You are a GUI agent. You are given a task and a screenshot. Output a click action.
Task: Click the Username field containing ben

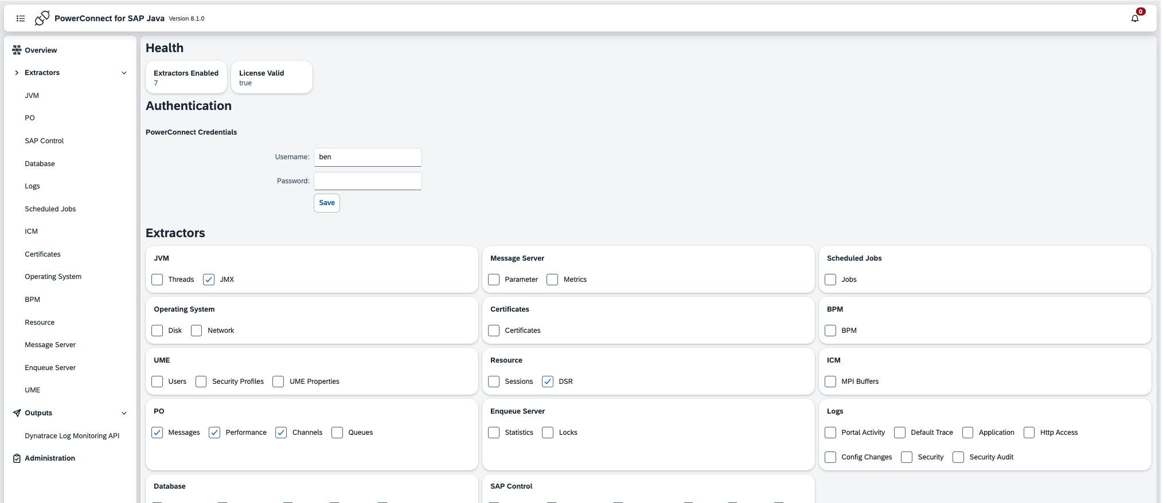(368, 157)
